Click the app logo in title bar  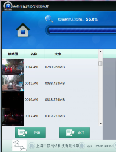click(8, 6)
